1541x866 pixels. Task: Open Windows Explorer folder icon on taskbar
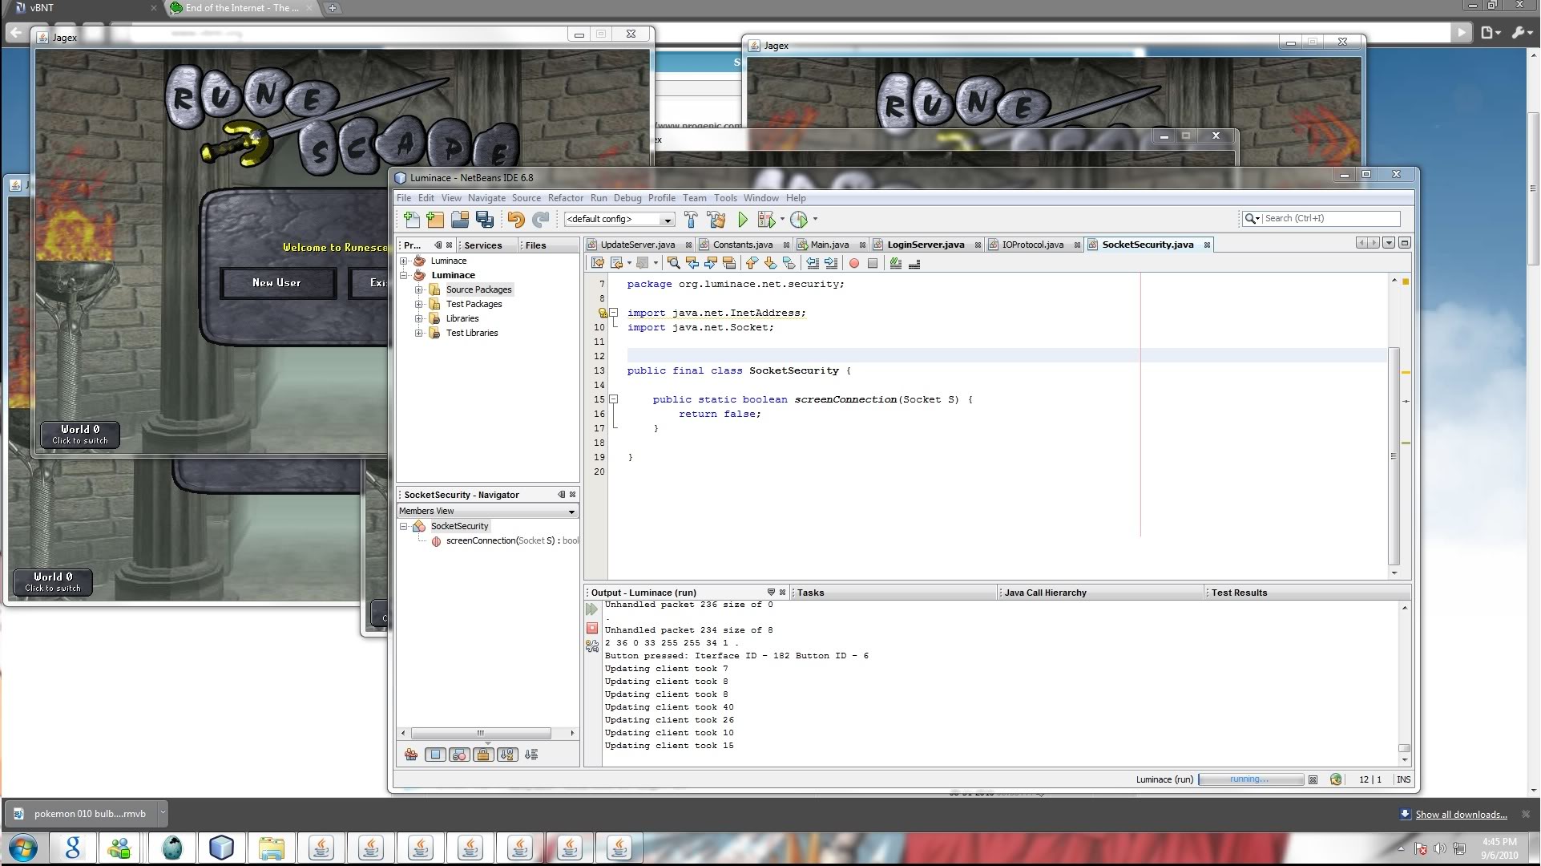click(x=271, y=848)
